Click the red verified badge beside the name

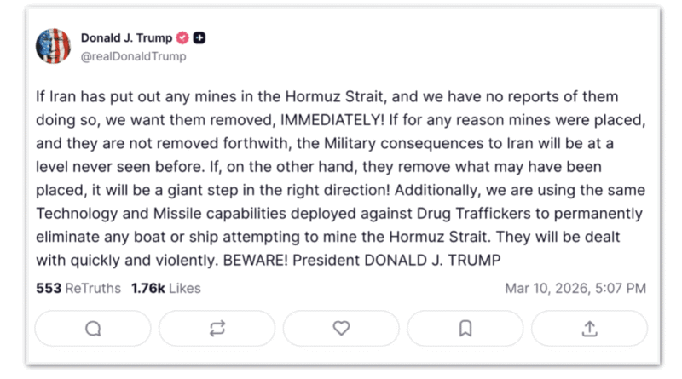pyautogui.click(x=182, y=38)
